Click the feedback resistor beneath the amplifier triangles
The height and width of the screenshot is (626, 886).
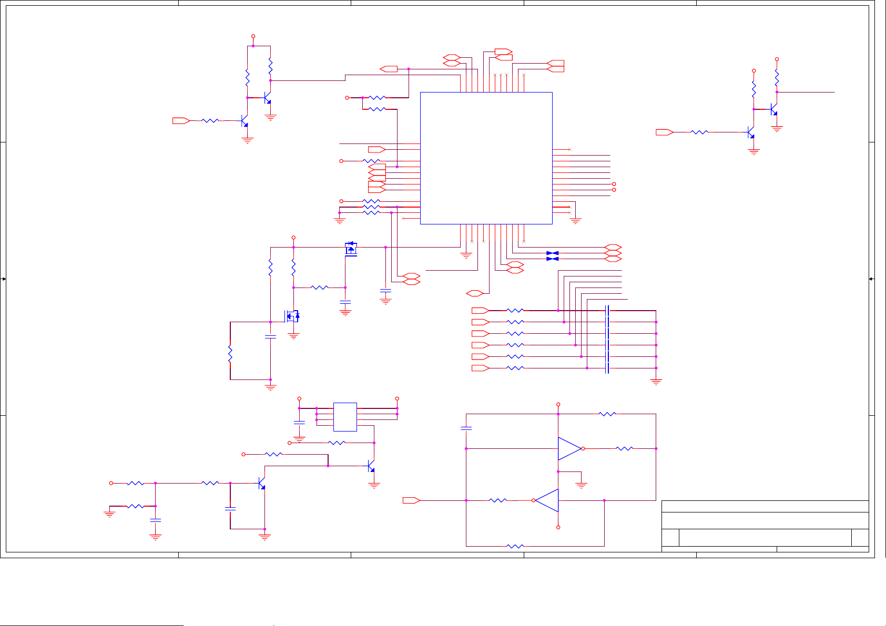[515, 546]
